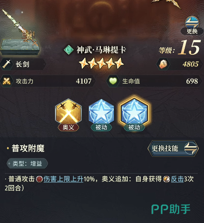The width and height of the screenshot is (204, 223).
Task: Tap the 普攻附魔 skill title
Action: tap(28, 148)
